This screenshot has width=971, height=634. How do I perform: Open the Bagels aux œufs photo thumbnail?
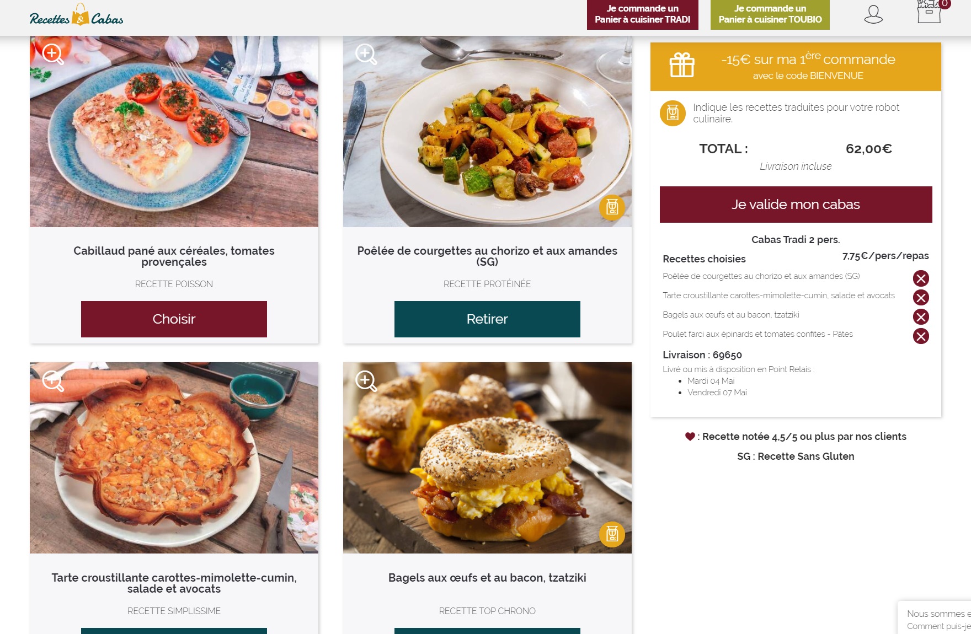coord(487,458)
